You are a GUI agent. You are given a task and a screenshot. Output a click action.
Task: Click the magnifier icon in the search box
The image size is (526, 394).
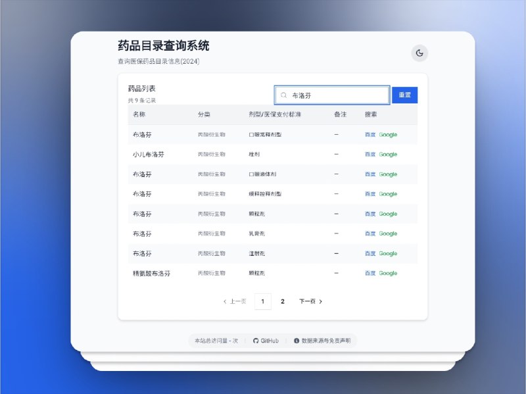[283, 95]
